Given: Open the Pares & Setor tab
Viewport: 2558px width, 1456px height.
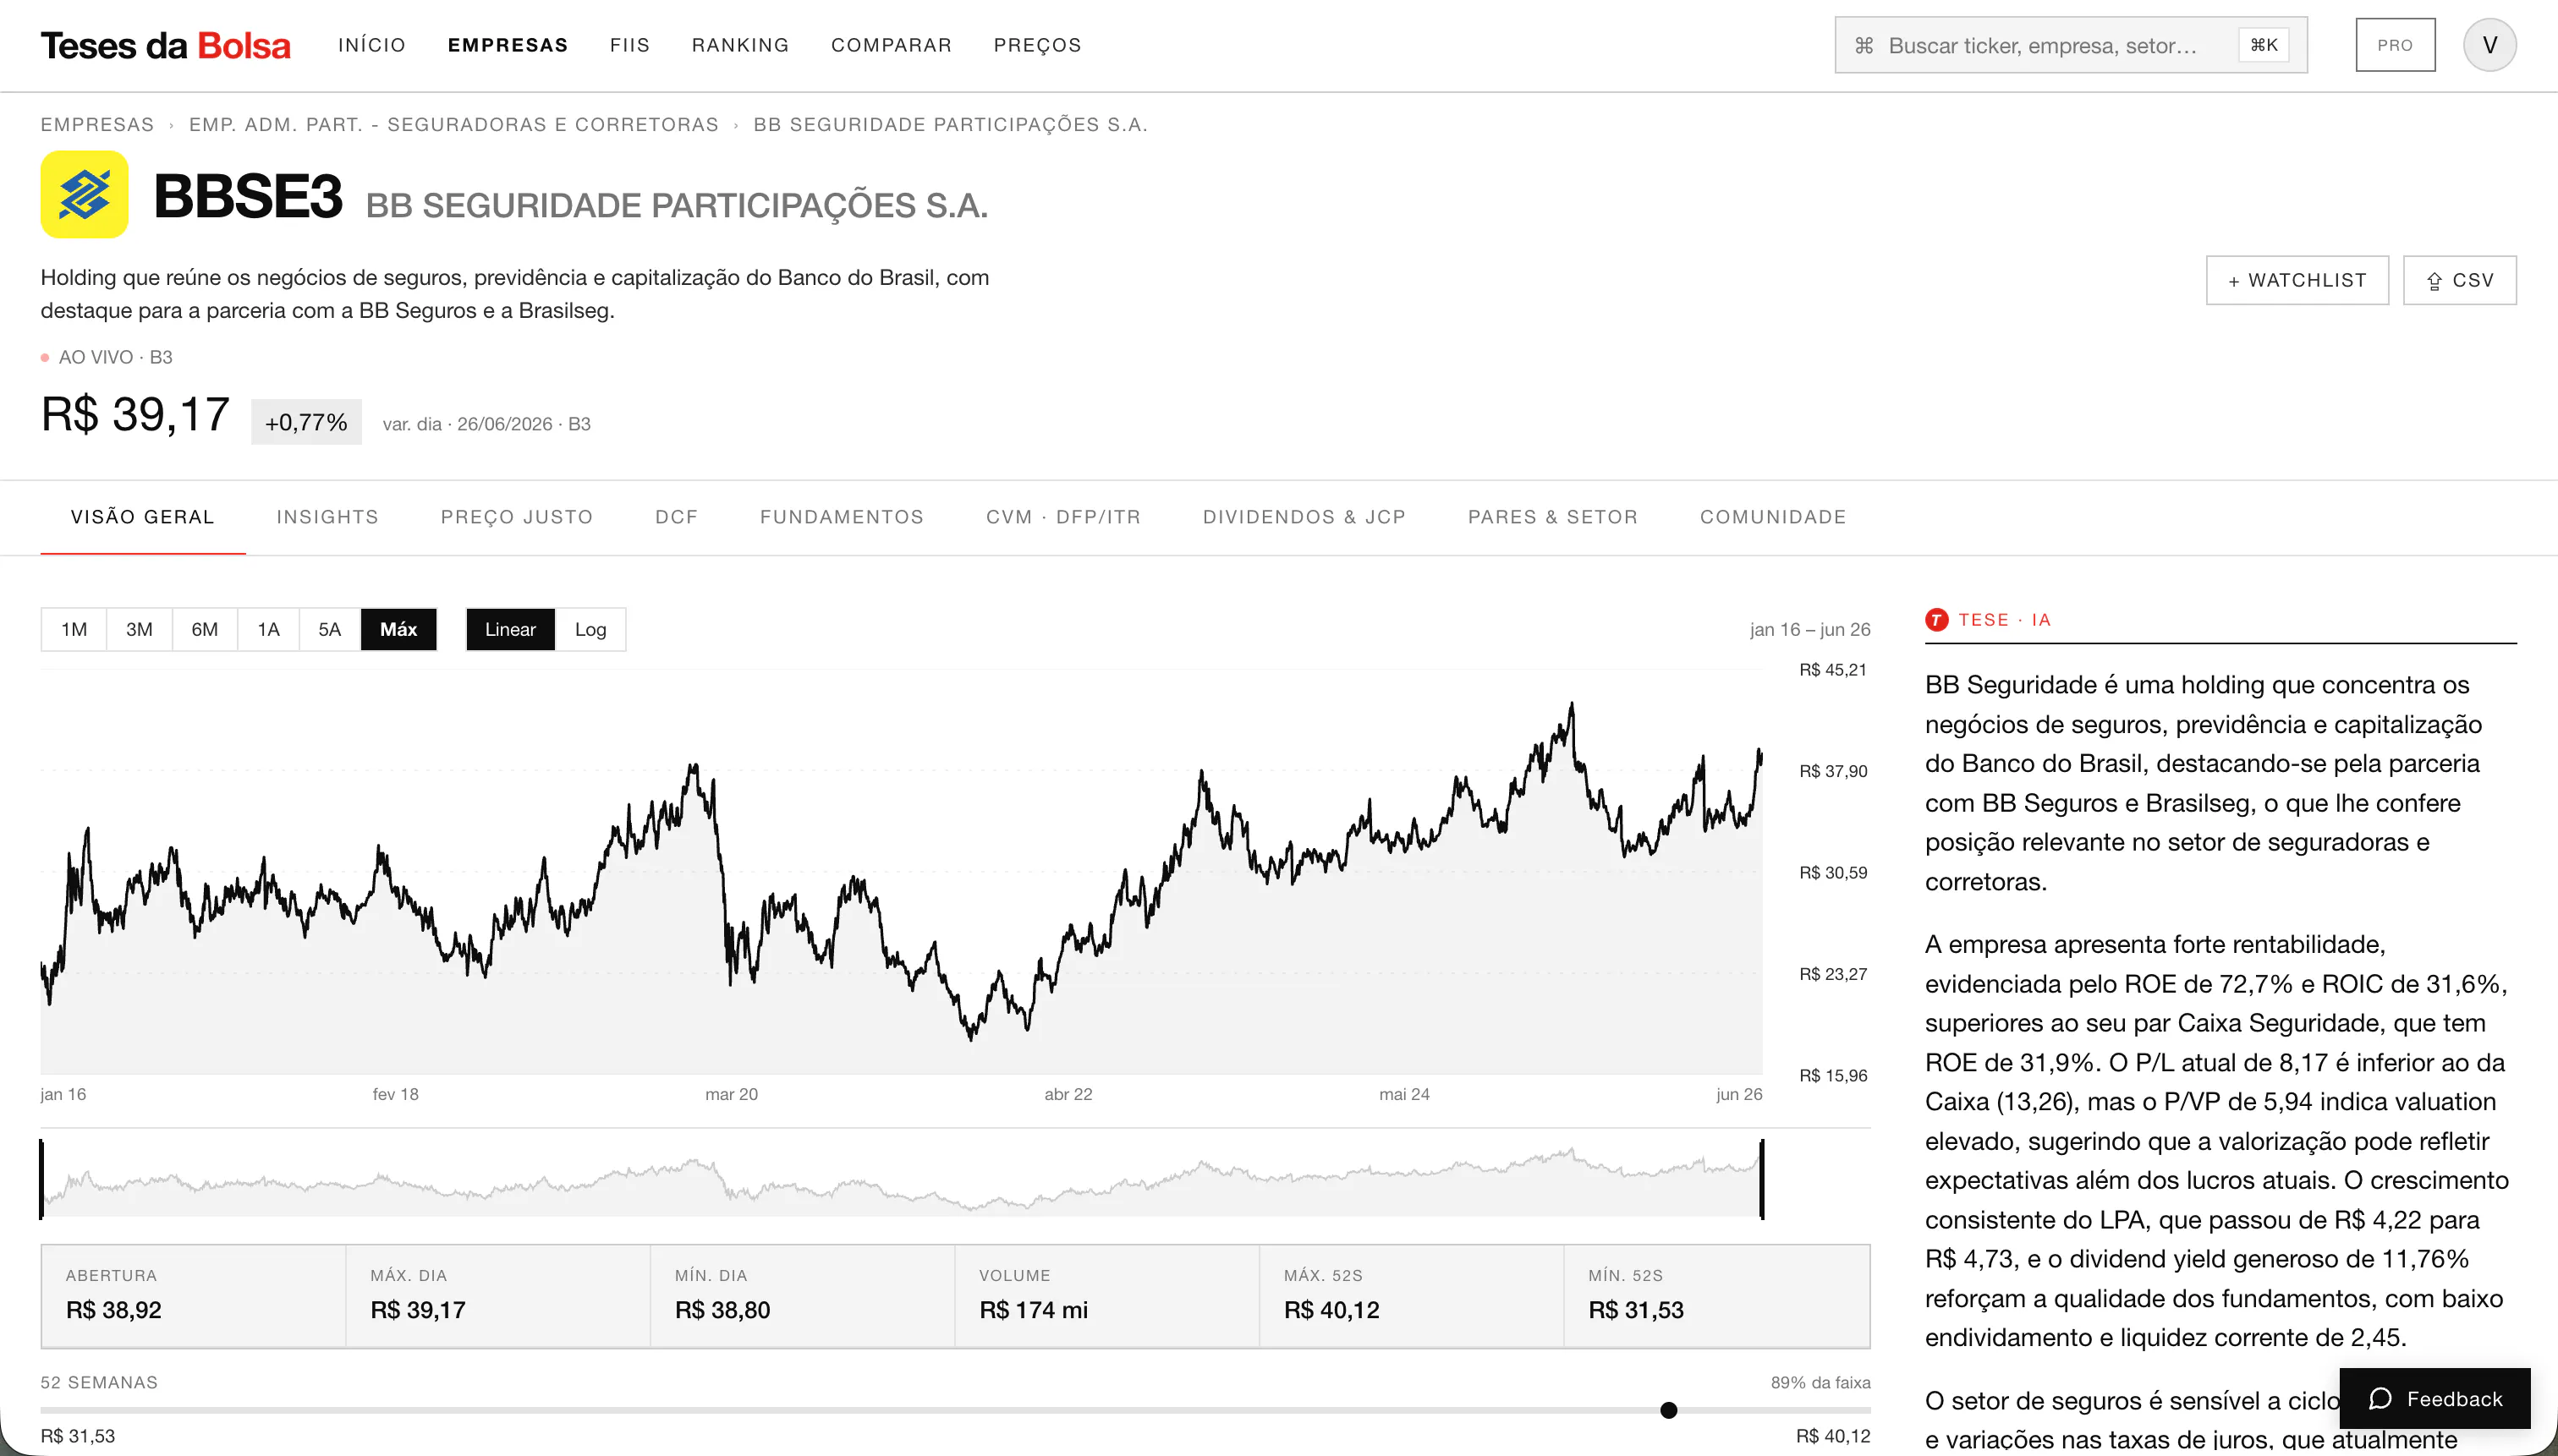Looking at the screenshot, I should (1552, 517).
